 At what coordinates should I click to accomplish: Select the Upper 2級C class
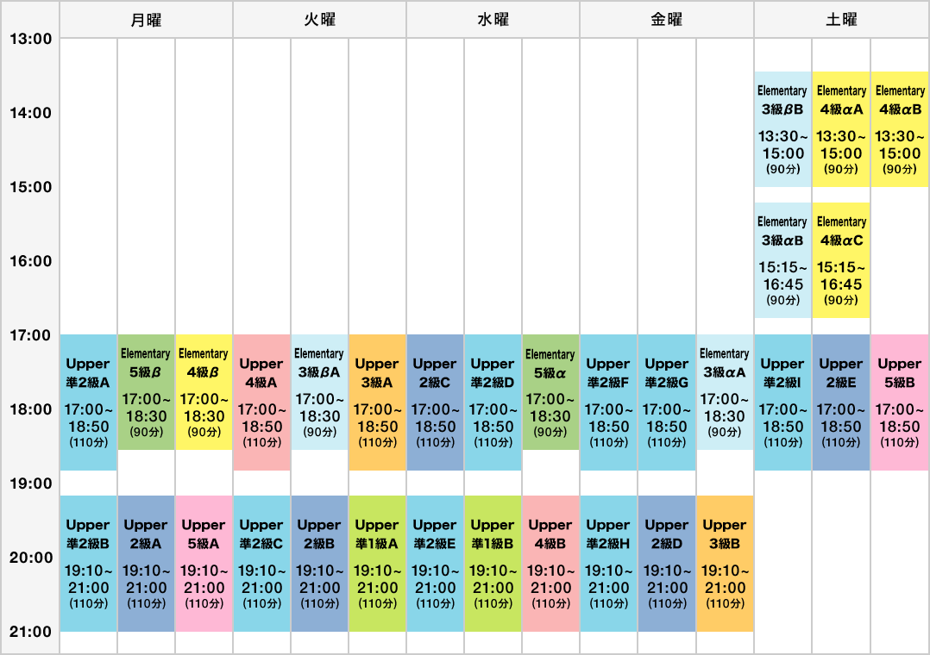tap(435, 402)
